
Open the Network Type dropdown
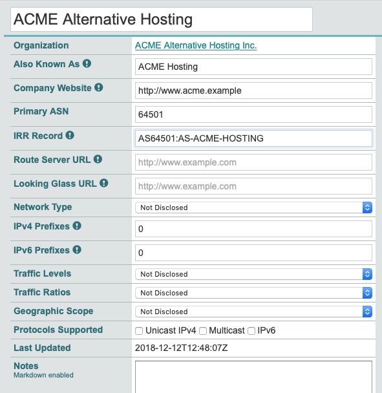pyautogui.click(x=253, y=207)
